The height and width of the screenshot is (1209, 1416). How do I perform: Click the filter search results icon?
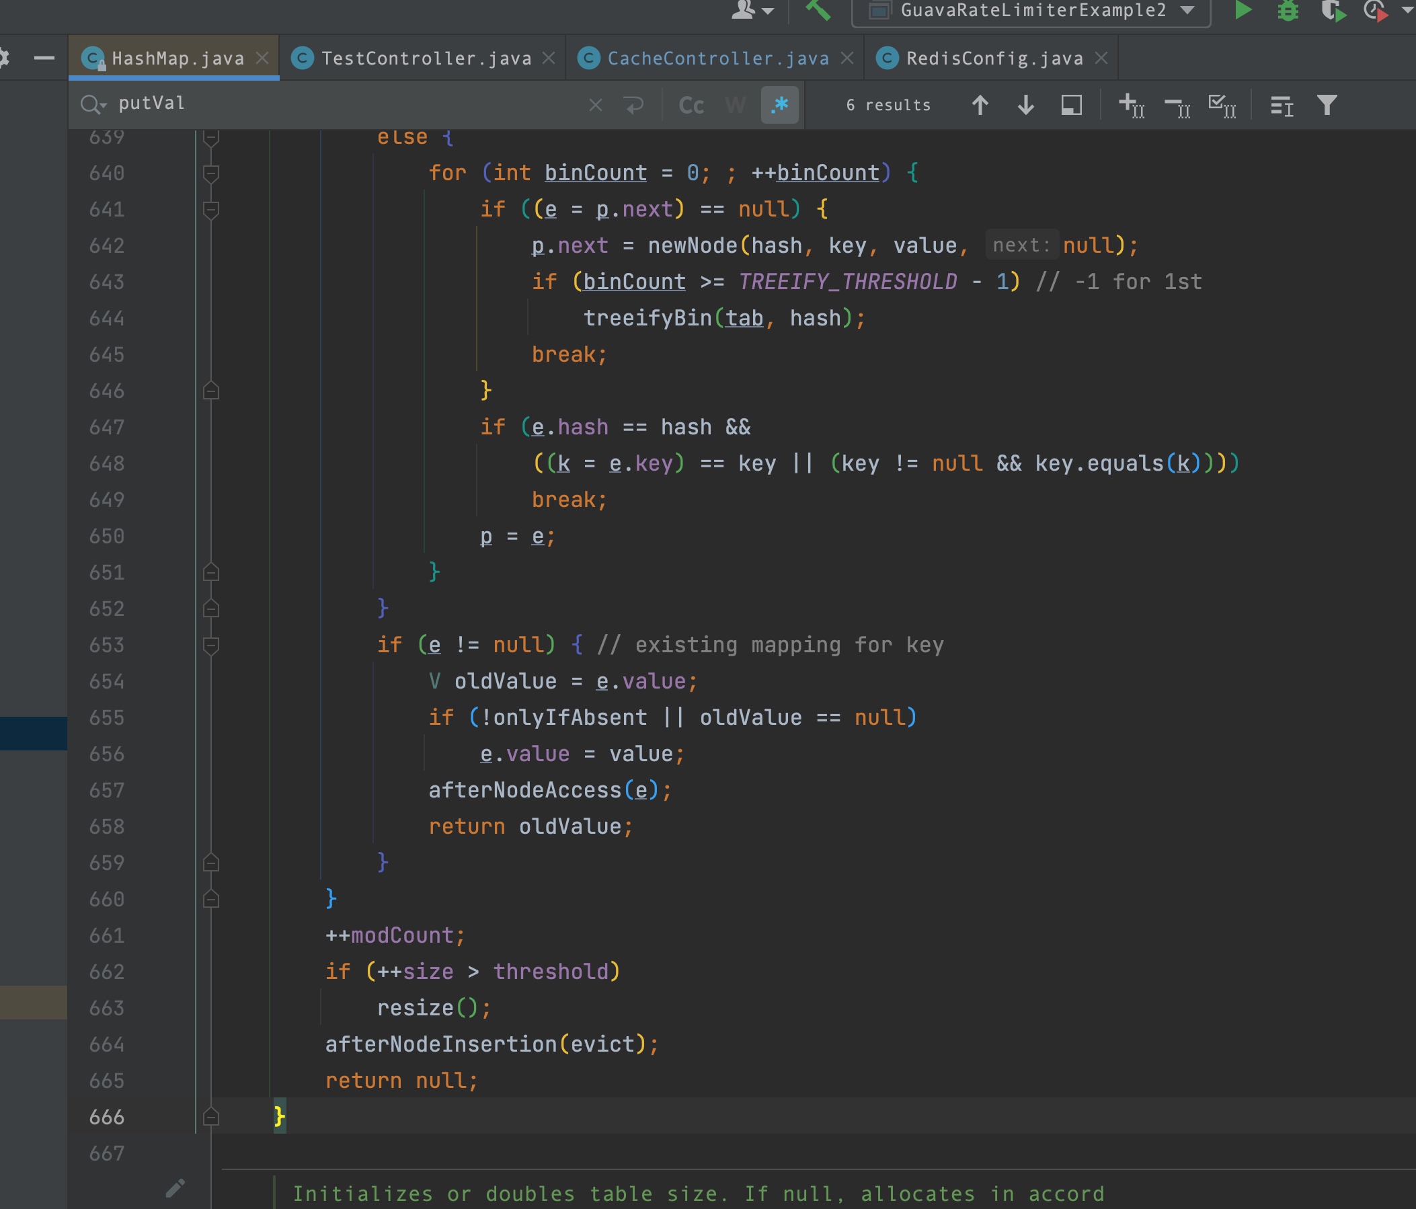pyautogui.click(x=1327, y=106)
